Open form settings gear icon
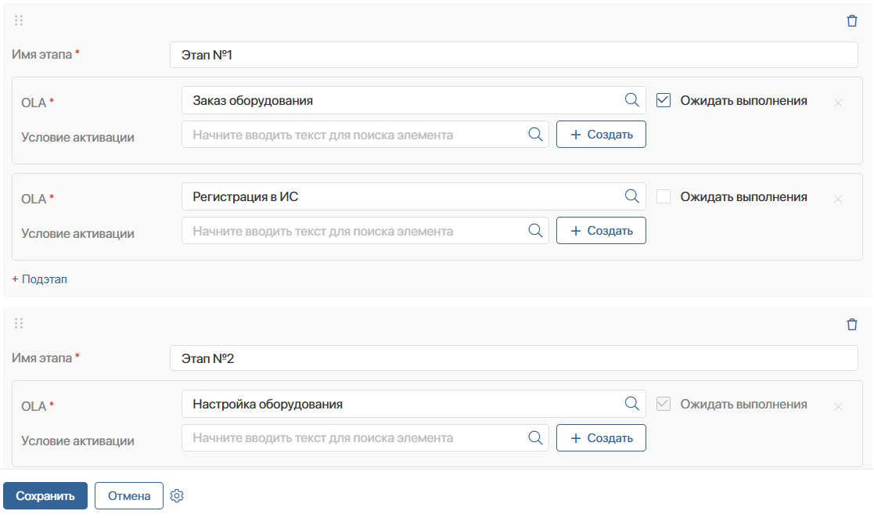Screen dimensions: 874x518 177,495
